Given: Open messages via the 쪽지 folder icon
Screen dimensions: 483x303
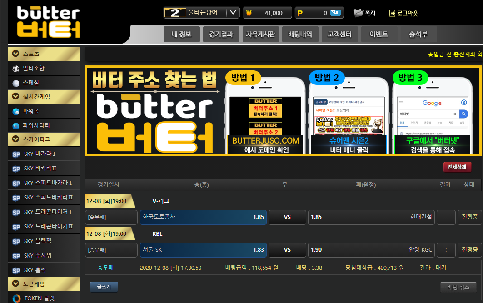Looking at the screenshot, I should point(358,13).
